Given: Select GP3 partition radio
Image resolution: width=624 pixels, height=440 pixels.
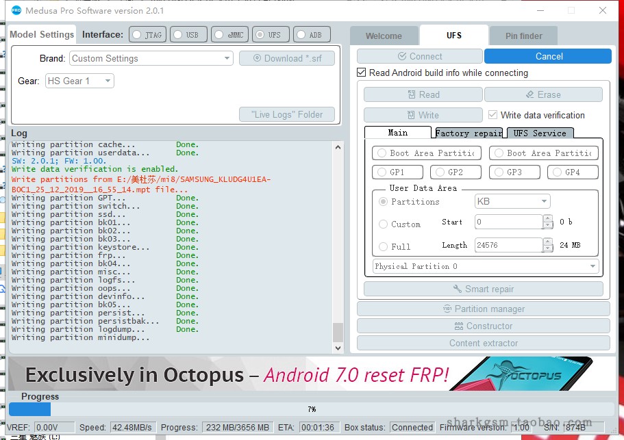Looking at the screenshot, I should click(x=514, y=172).
